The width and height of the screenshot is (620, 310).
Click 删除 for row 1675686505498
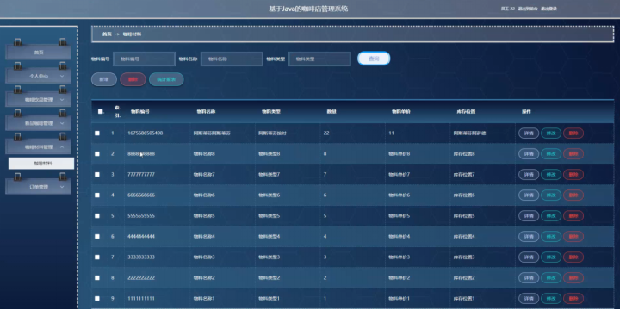pos(573,133)
